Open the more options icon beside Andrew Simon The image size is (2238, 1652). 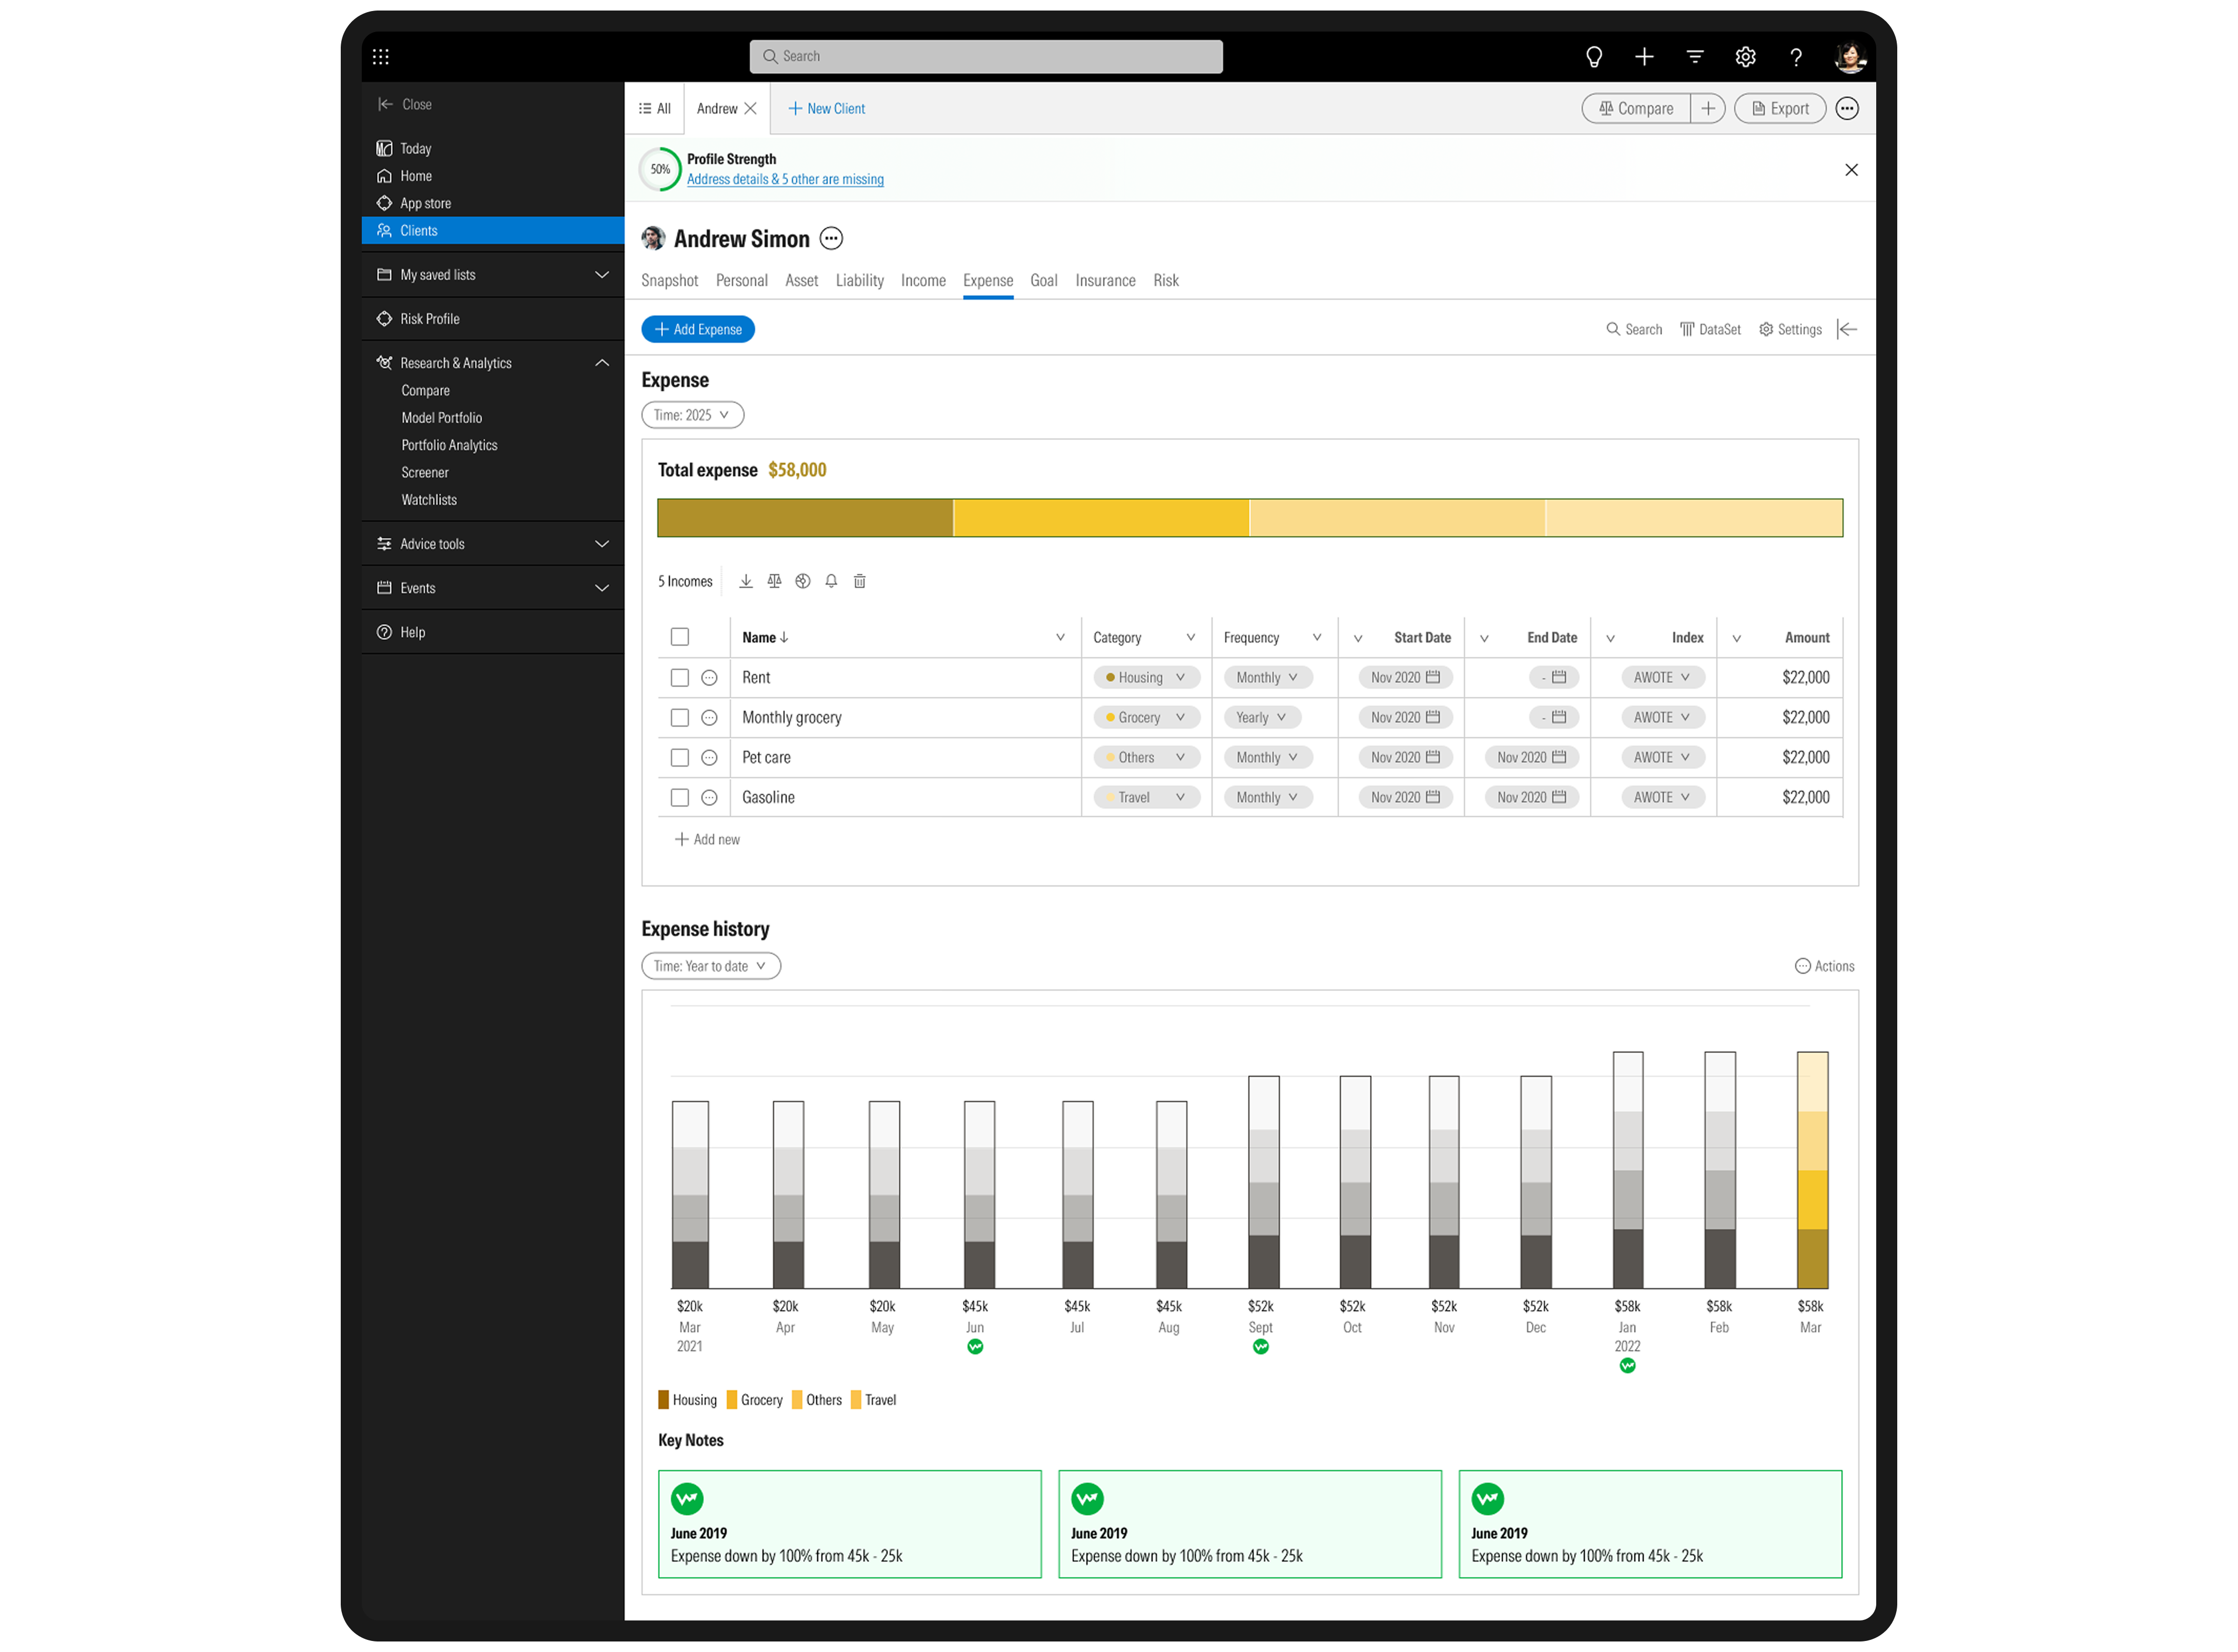point(831,239)
